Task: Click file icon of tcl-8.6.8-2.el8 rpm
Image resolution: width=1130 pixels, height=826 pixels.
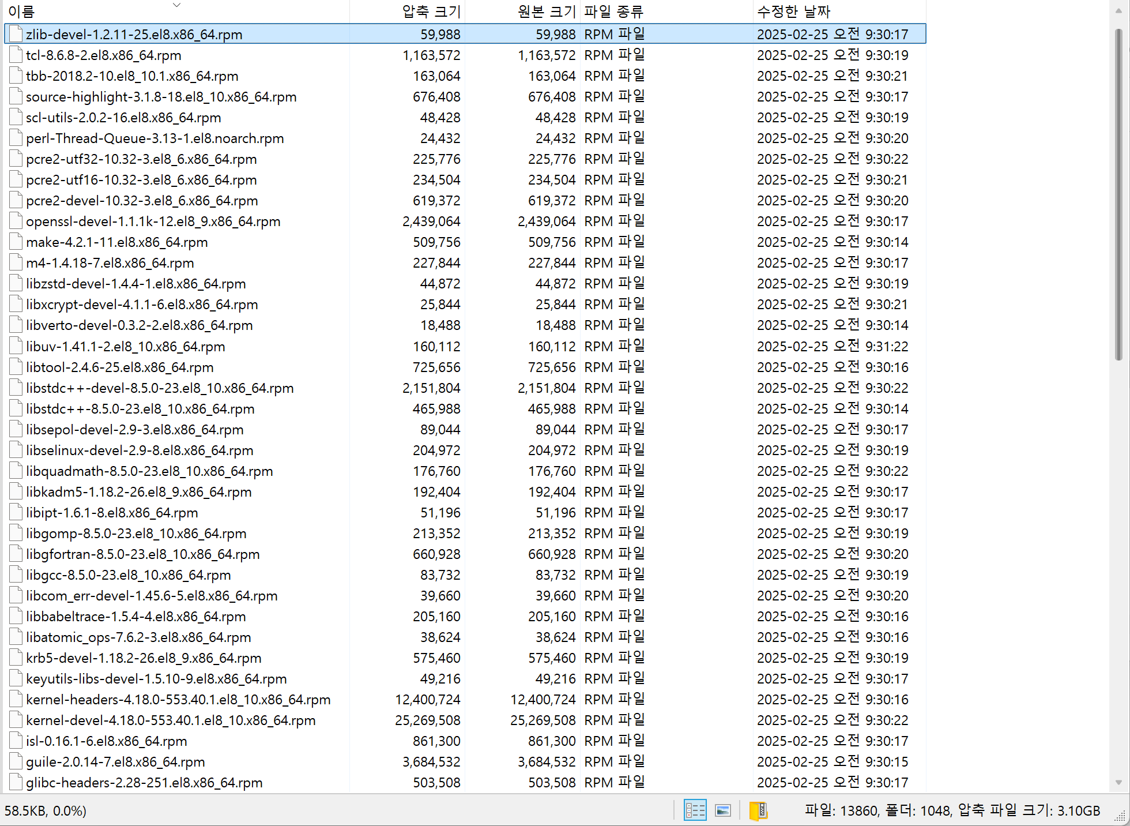Action: click(x=16, y=55)
